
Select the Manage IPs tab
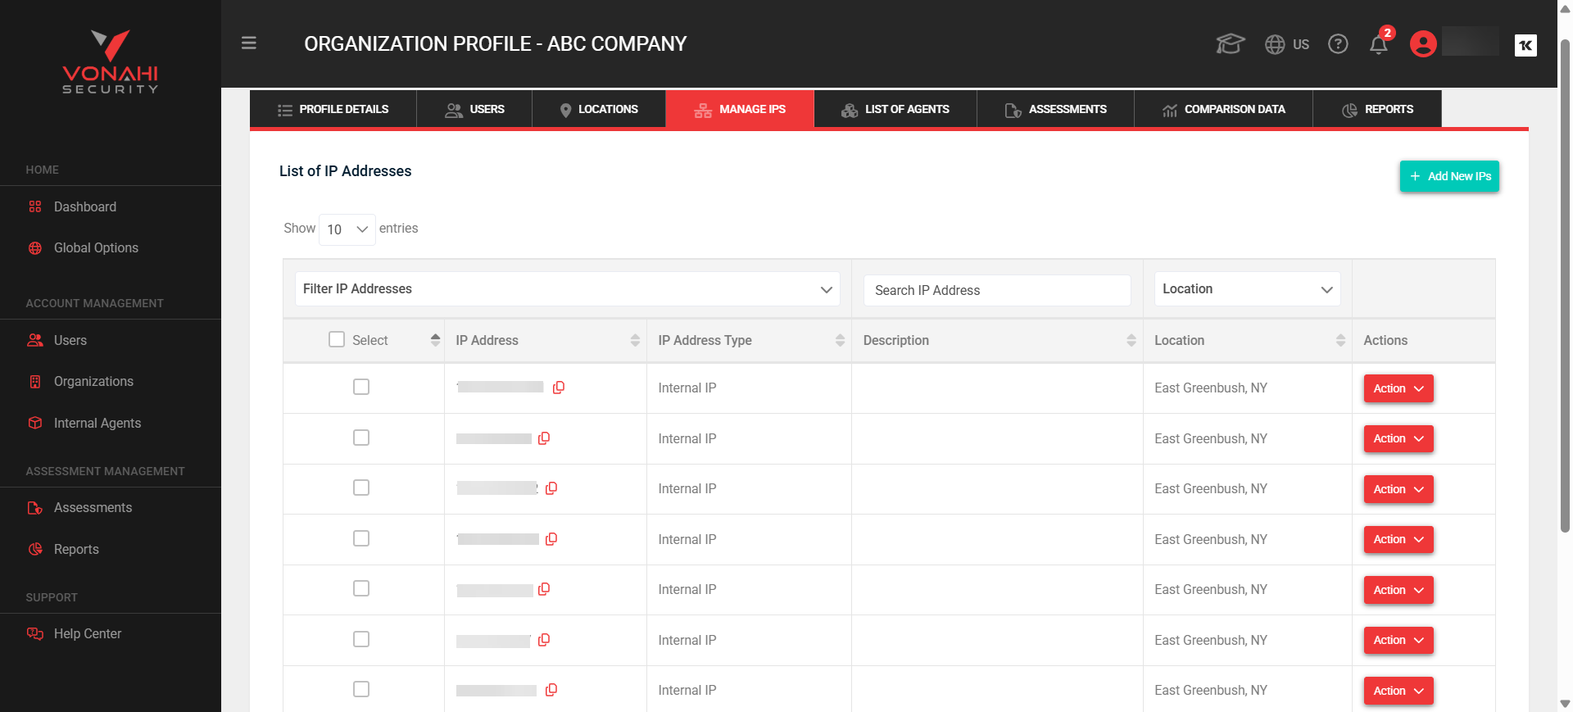point(740,109)
